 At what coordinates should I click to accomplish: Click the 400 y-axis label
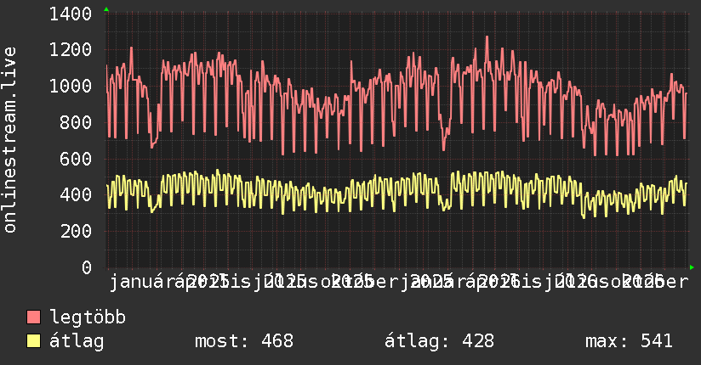(76, 194)
